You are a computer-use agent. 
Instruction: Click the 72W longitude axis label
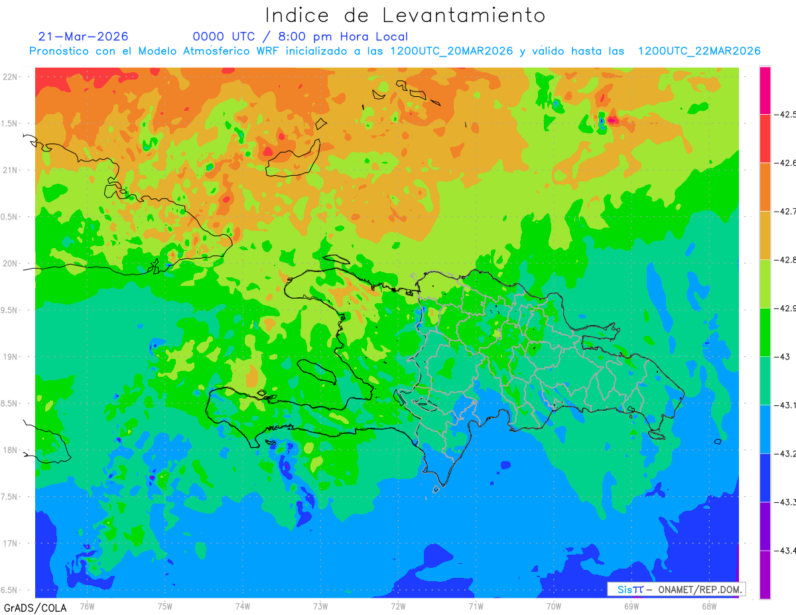pos(398,606)
